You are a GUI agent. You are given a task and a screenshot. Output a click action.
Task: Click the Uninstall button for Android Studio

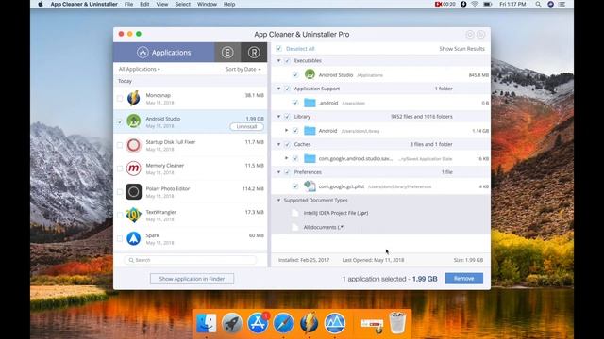(x=246, y=126)
